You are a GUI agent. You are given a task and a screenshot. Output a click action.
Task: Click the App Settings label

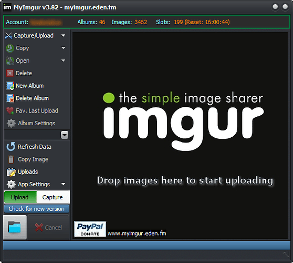34,185
